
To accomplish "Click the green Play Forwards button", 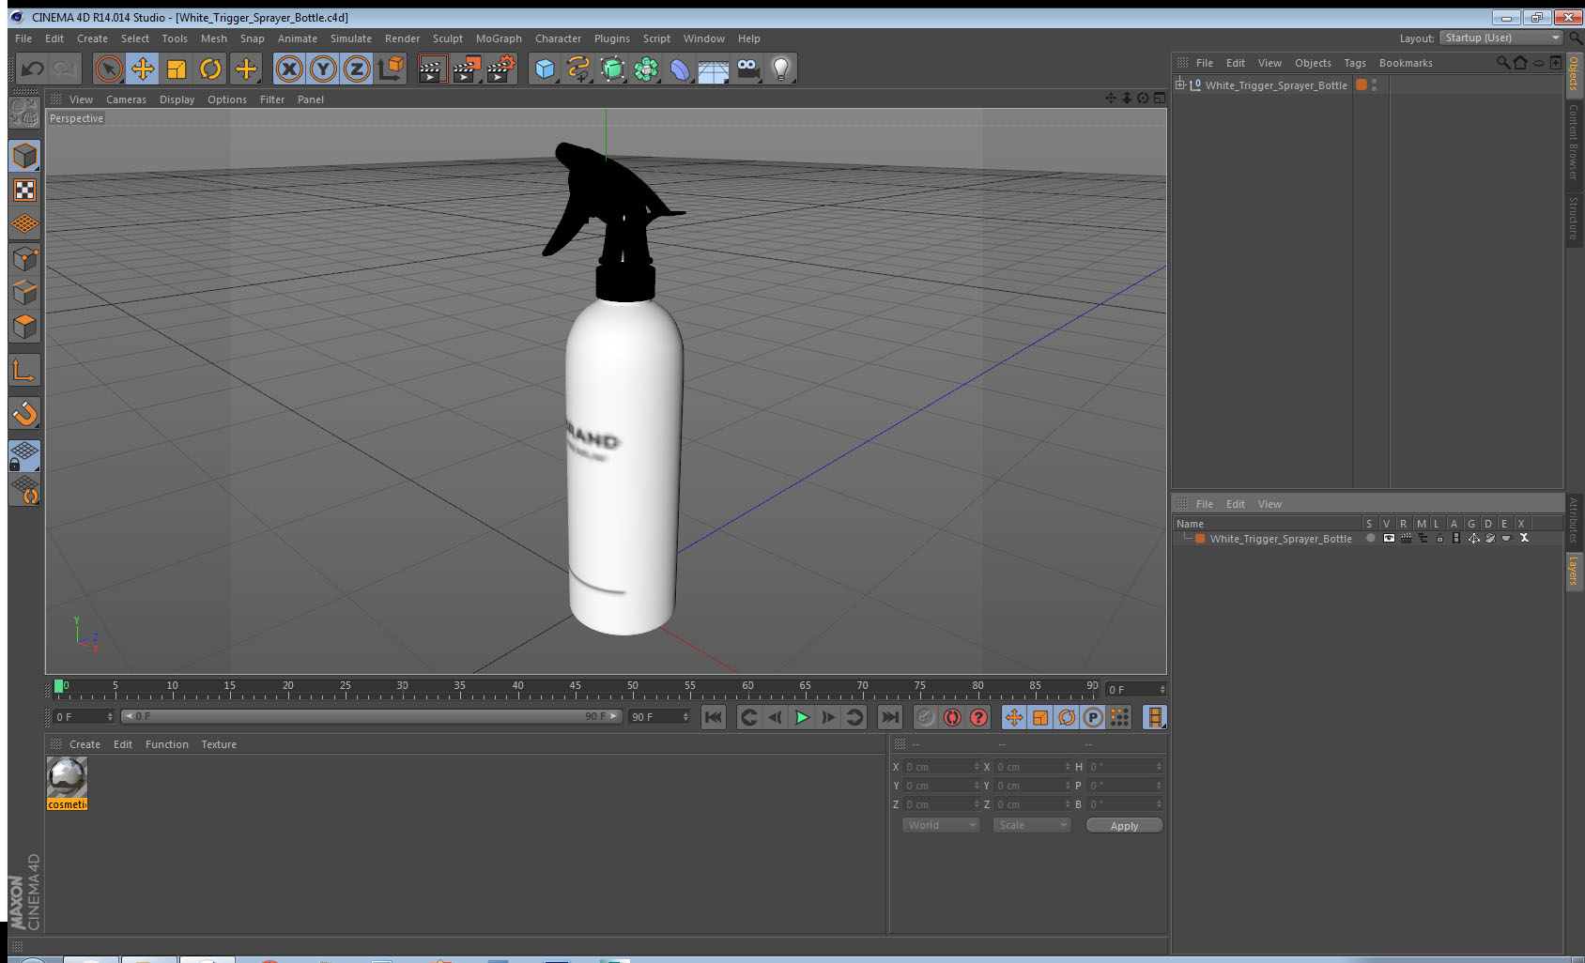I will click(x=802, y=718).
